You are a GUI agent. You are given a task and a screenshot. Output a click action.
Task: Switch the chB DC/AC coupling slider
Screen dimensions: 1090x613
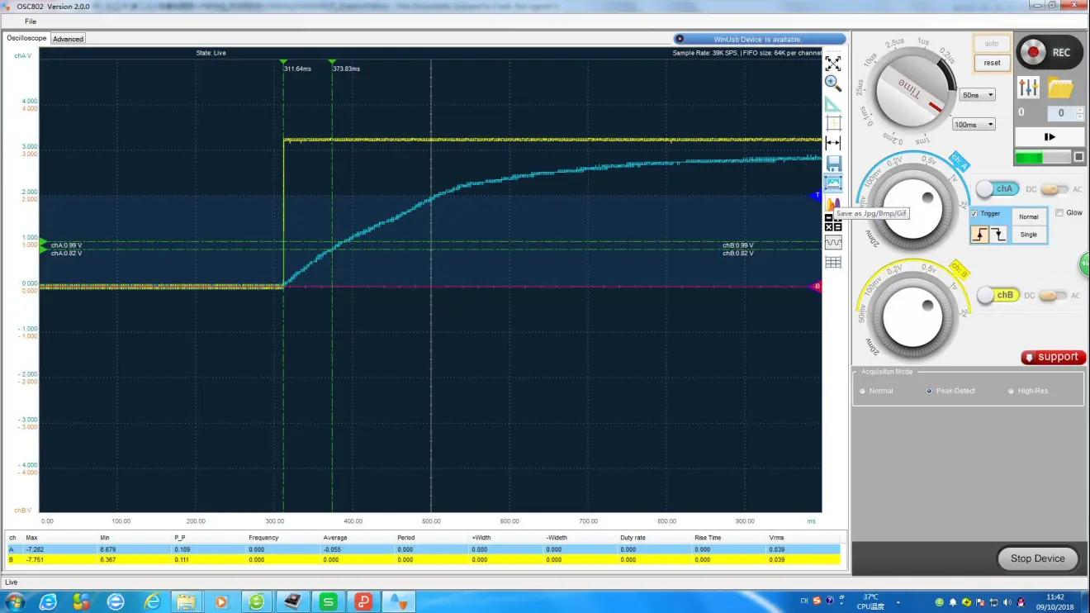pos(1052,295)
